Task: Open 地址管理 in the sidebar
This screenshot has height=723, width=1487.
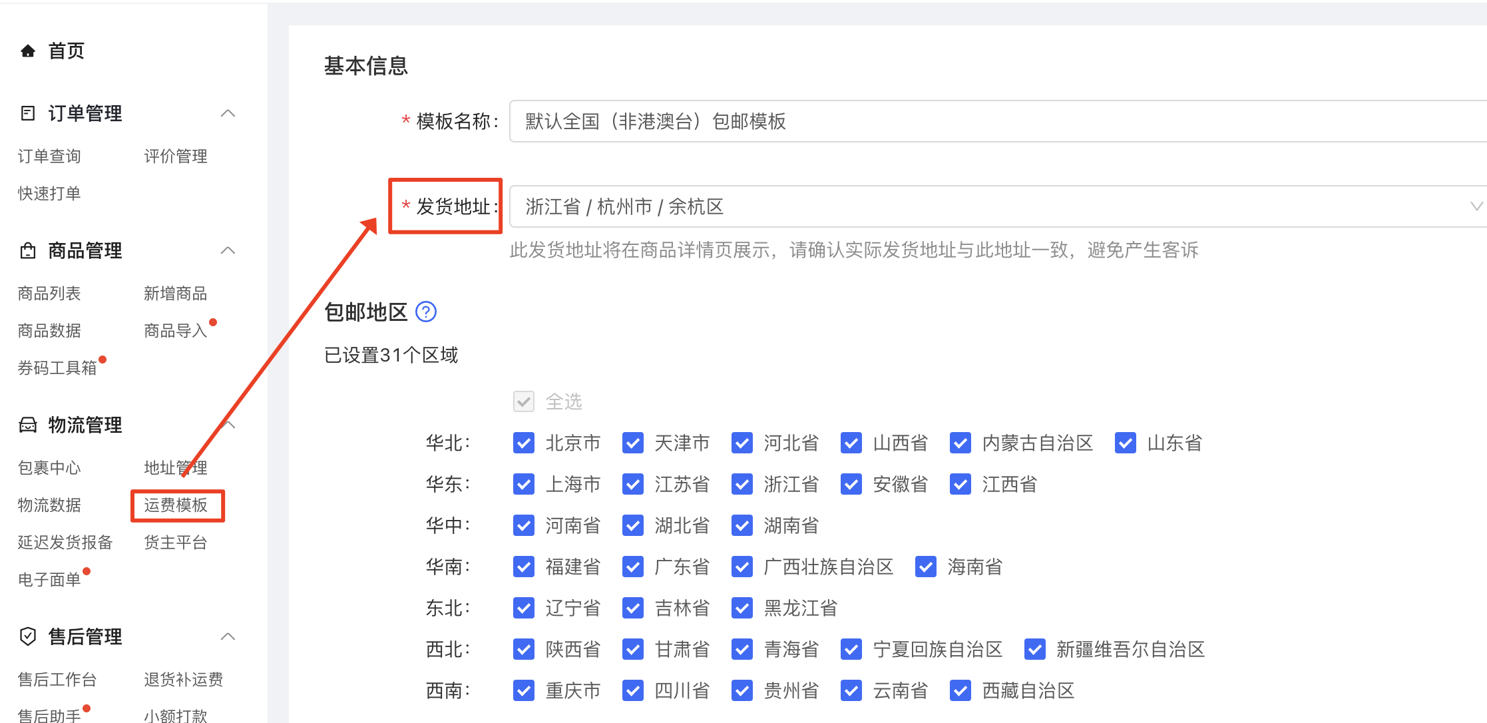Action: 176,468
